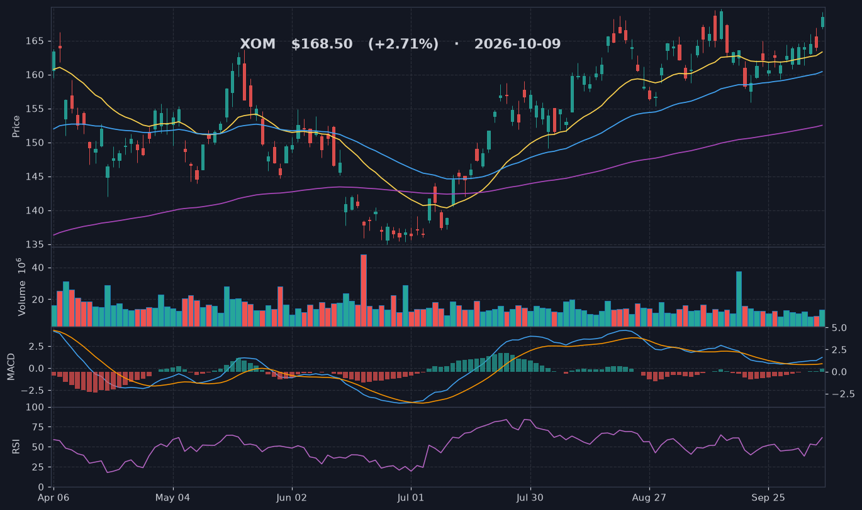Click the Jun 02 date tick label

[293, 497]
